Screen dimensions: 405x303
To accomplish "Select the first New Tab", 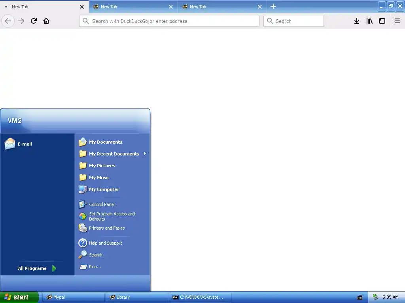I will [x=44, y=7].
